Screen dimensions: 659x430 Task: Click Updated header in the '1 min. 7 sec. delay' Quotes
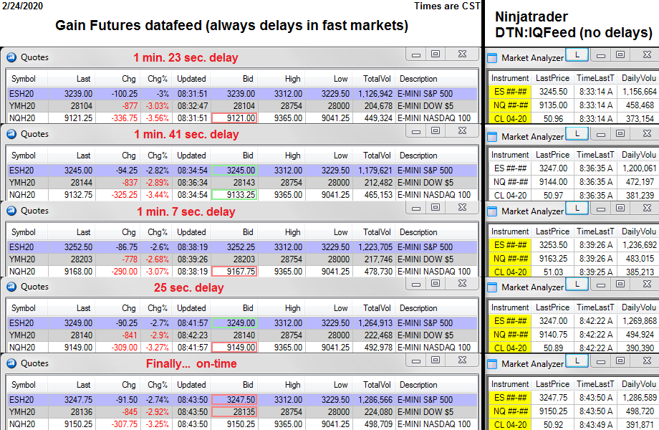coord(191,232)
